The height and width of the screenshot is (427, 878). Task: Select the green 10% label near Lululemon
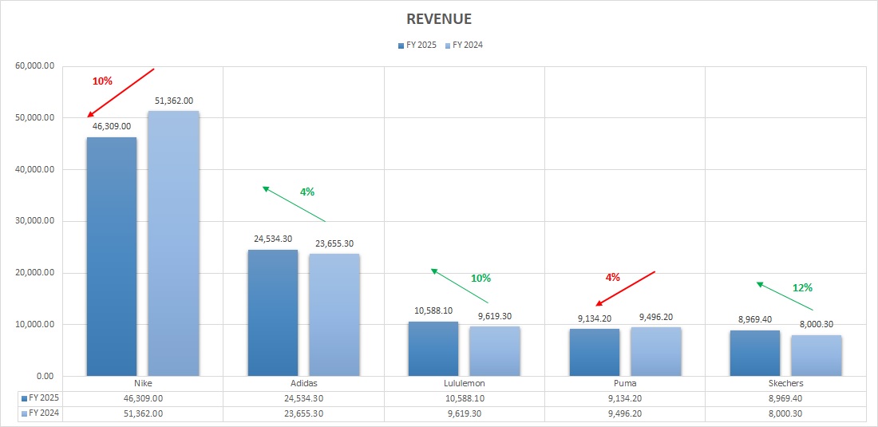tap(481, 278)
